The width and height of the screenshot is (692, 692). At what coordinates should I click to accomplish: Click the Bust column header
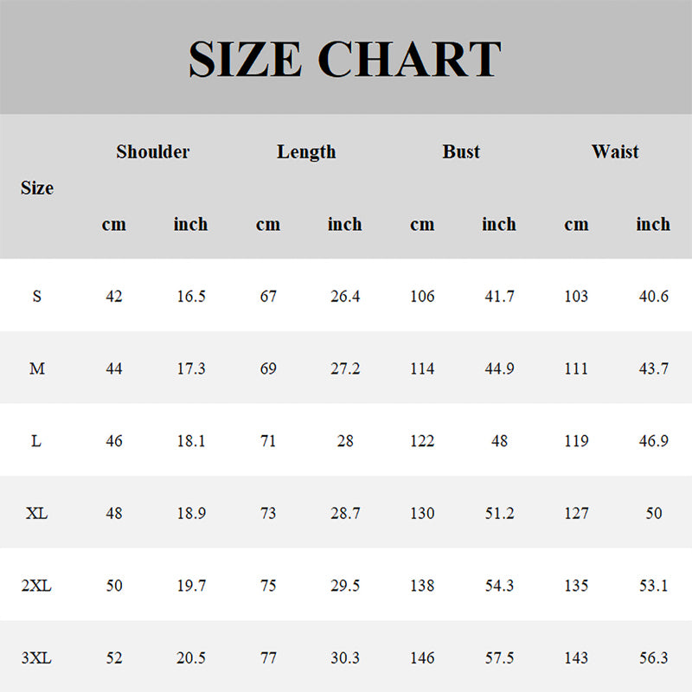461,152
